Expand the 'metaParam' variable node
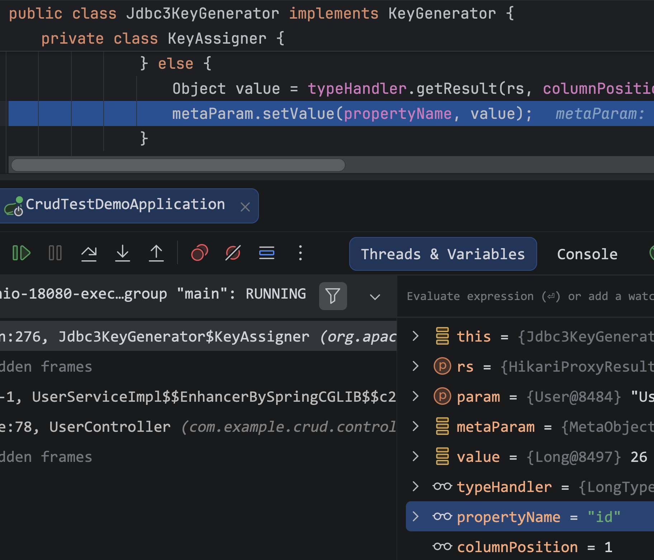 416,426
